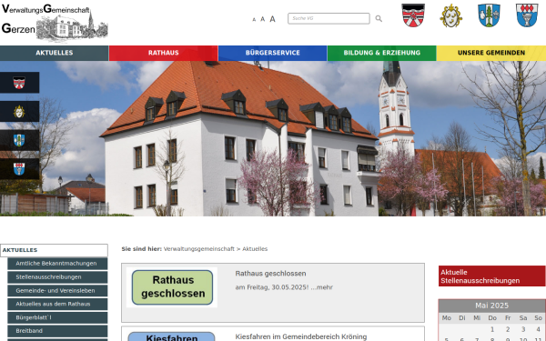The height and width of the screenshot is (341, 546).
Task: Click the second side-tab golden crest
Action: click(x=19, y=111)
